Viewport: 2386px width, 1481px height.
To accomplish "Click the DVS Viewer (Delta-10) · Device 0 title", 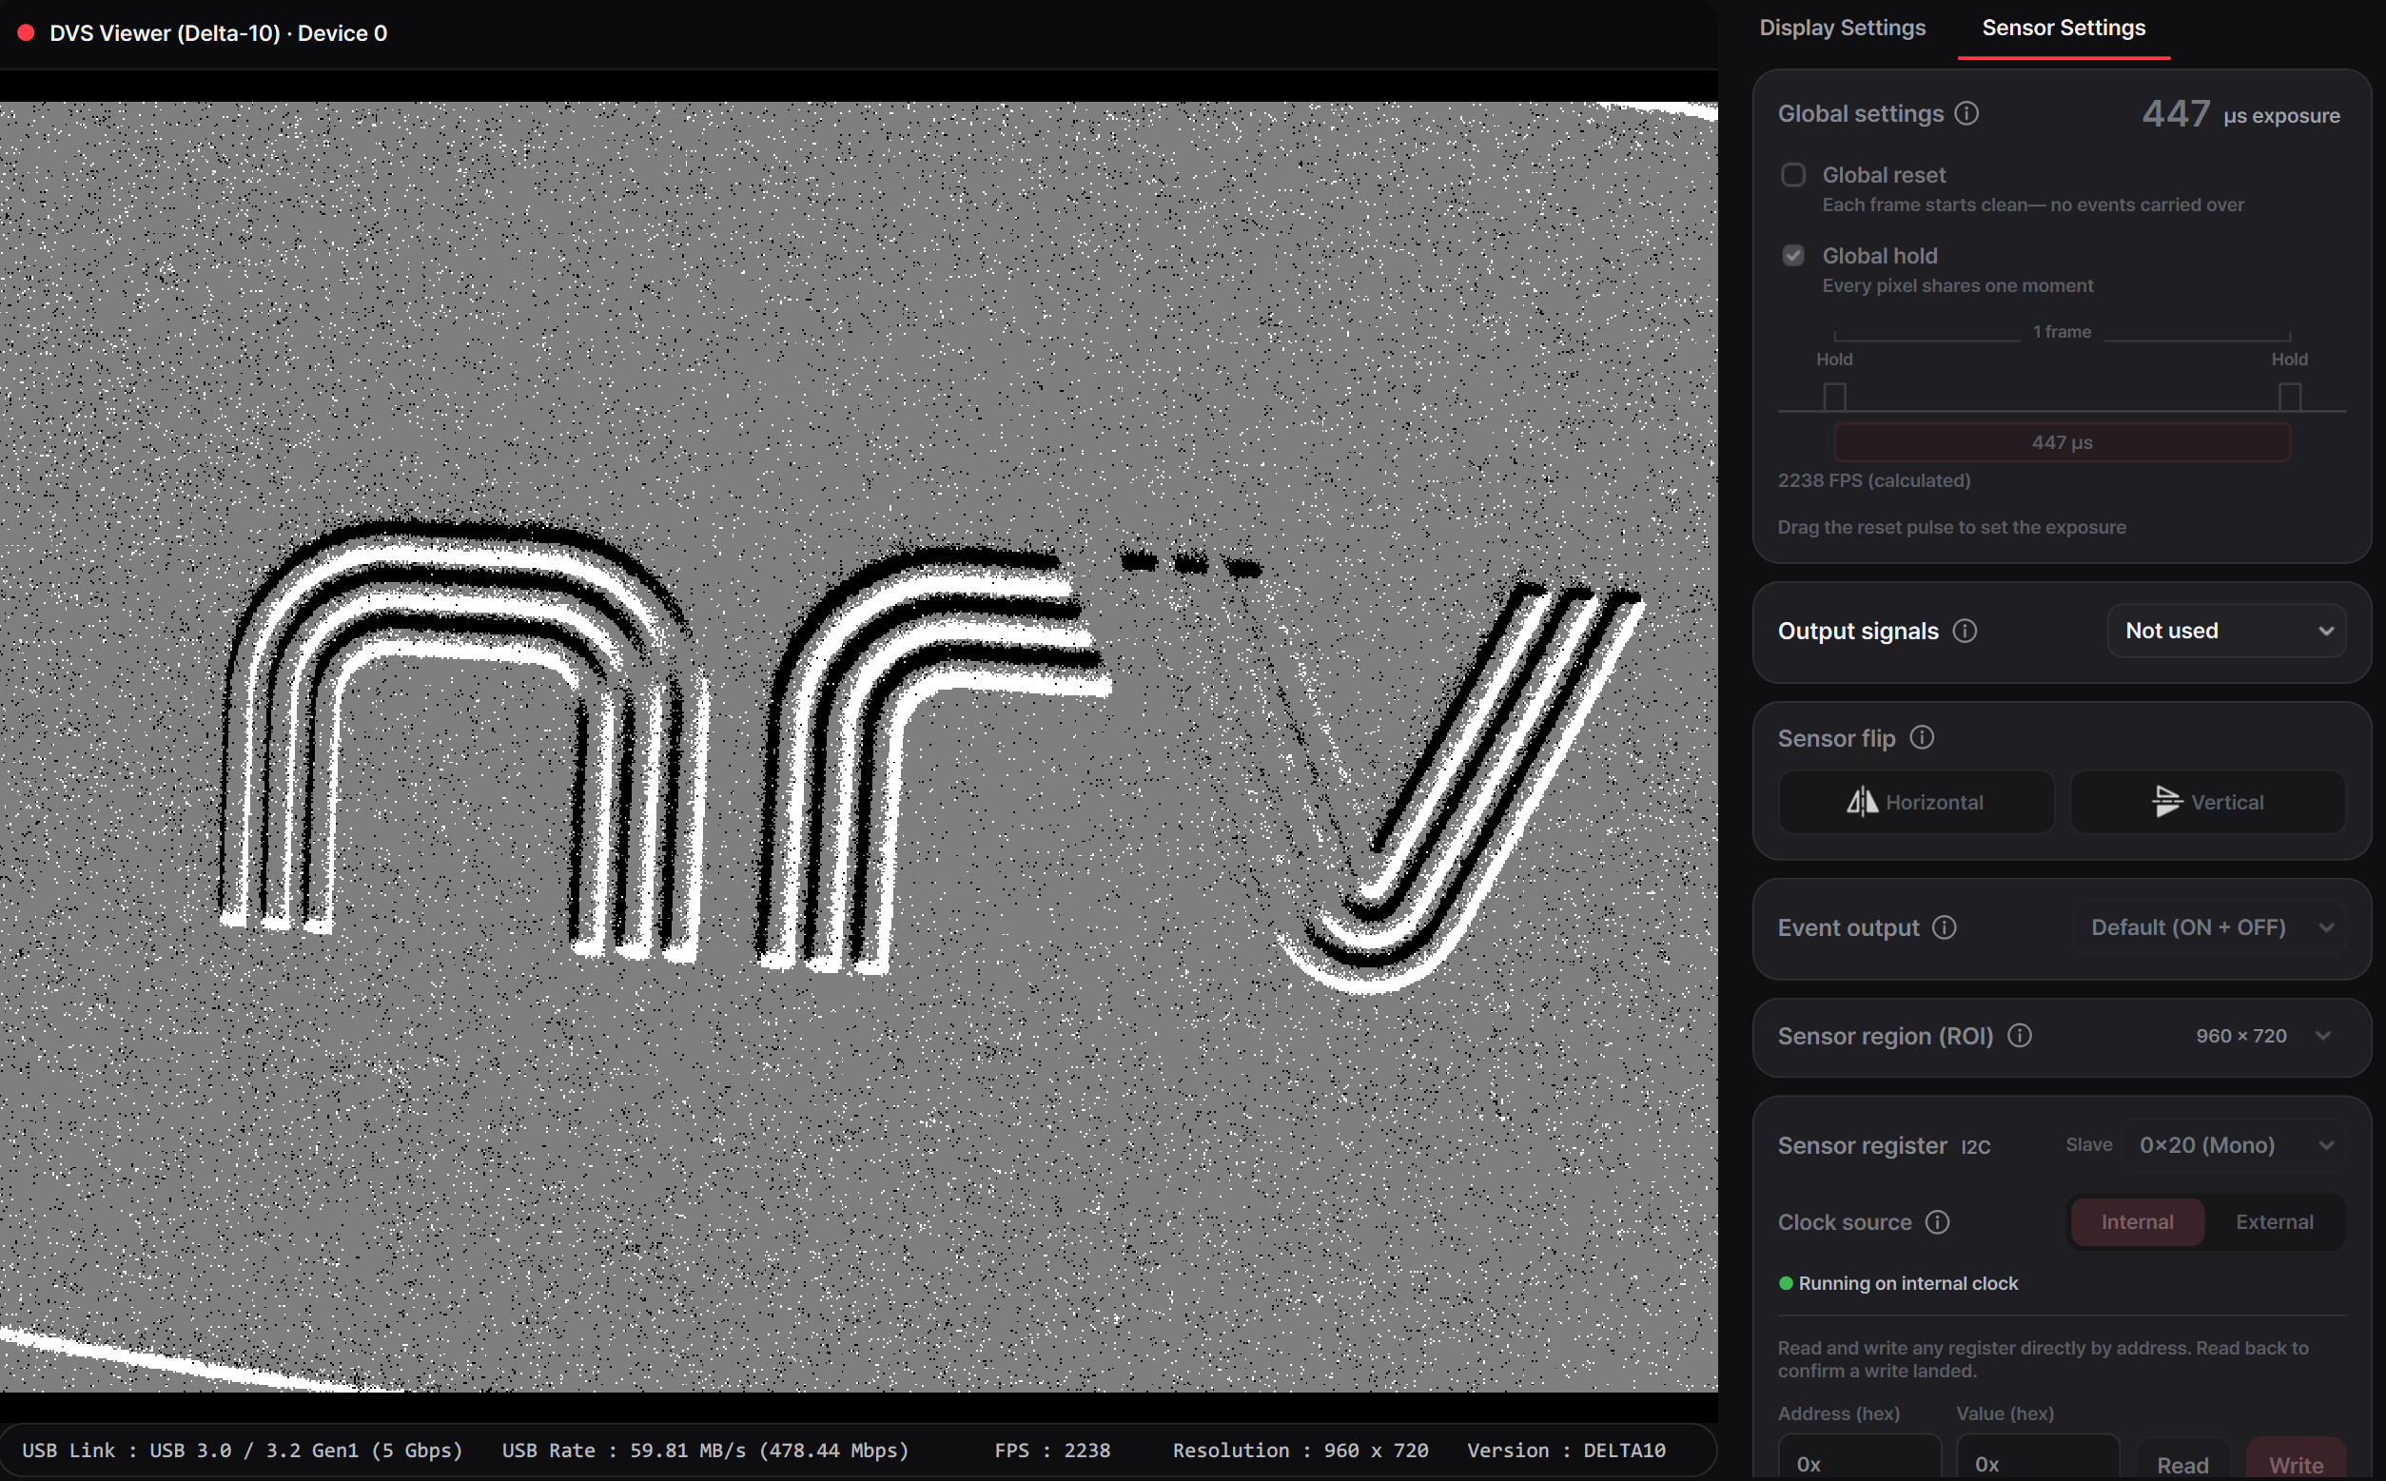I will coord(219,33).
